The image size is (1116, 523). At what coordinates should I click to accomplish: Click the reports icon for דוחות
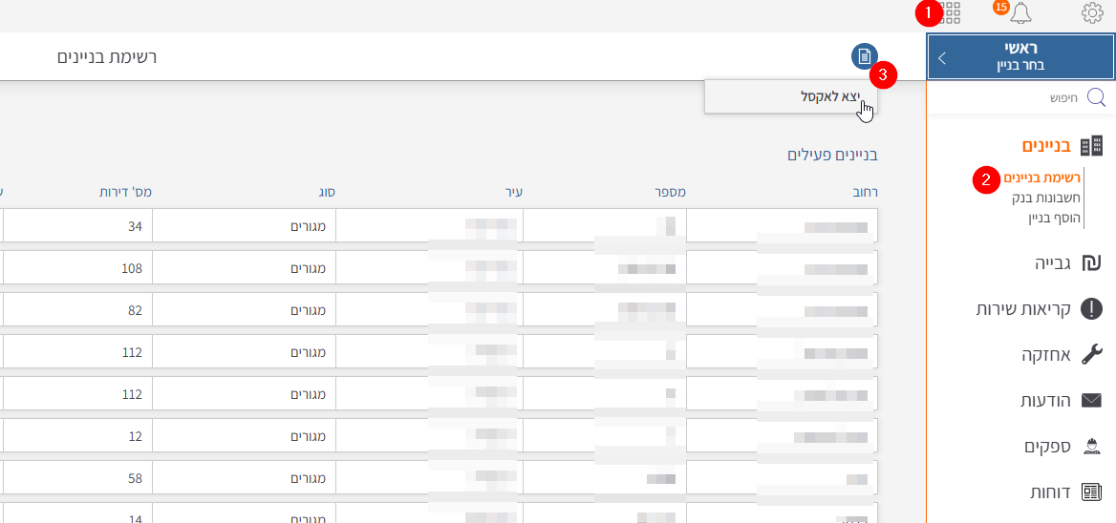pos(1091,492)
